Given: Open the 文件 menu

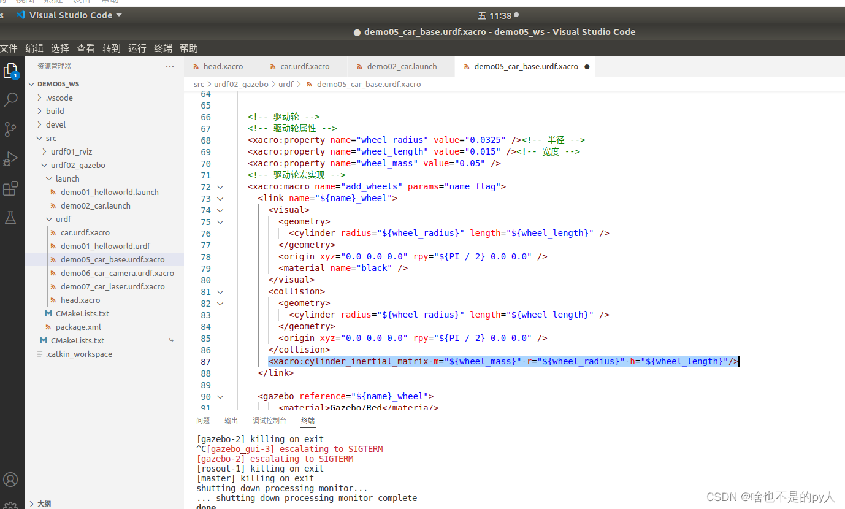Looking at the screenshot, I should point(8,48).
